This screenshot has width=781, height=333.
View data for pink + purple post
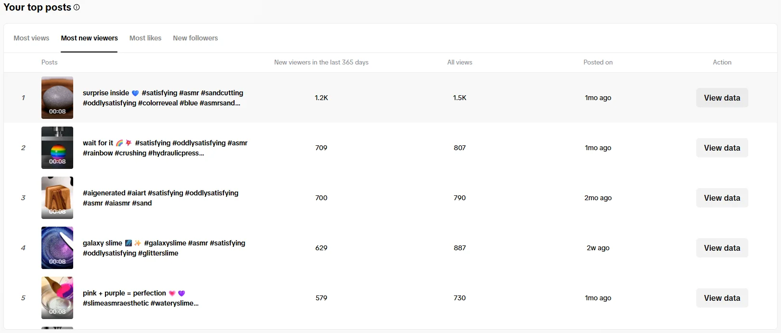[722, 298]
